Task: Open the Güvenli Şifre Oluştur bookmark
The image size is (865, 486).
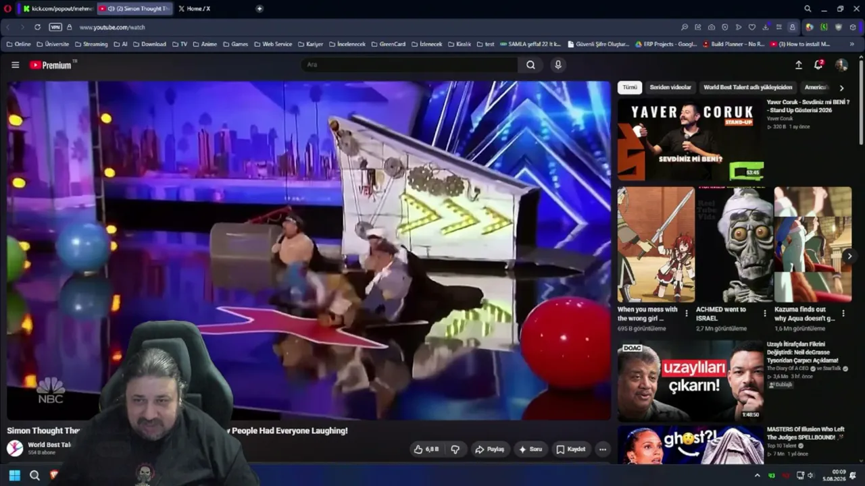Action: click(x=598, y=44)
